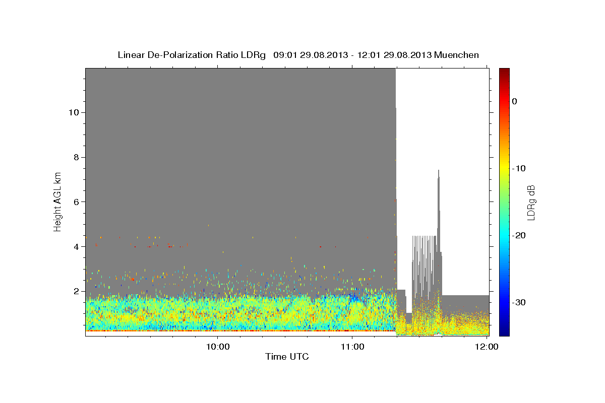Click the 'LDRg dB' colorbar label
The height and width of the screenshot is (403, 605).
pyautogui.click(x=530, y=203)
